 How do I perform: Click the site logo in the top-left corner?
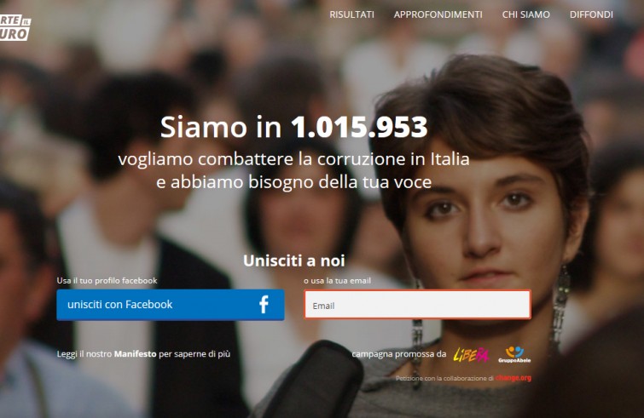click(15, 27)
